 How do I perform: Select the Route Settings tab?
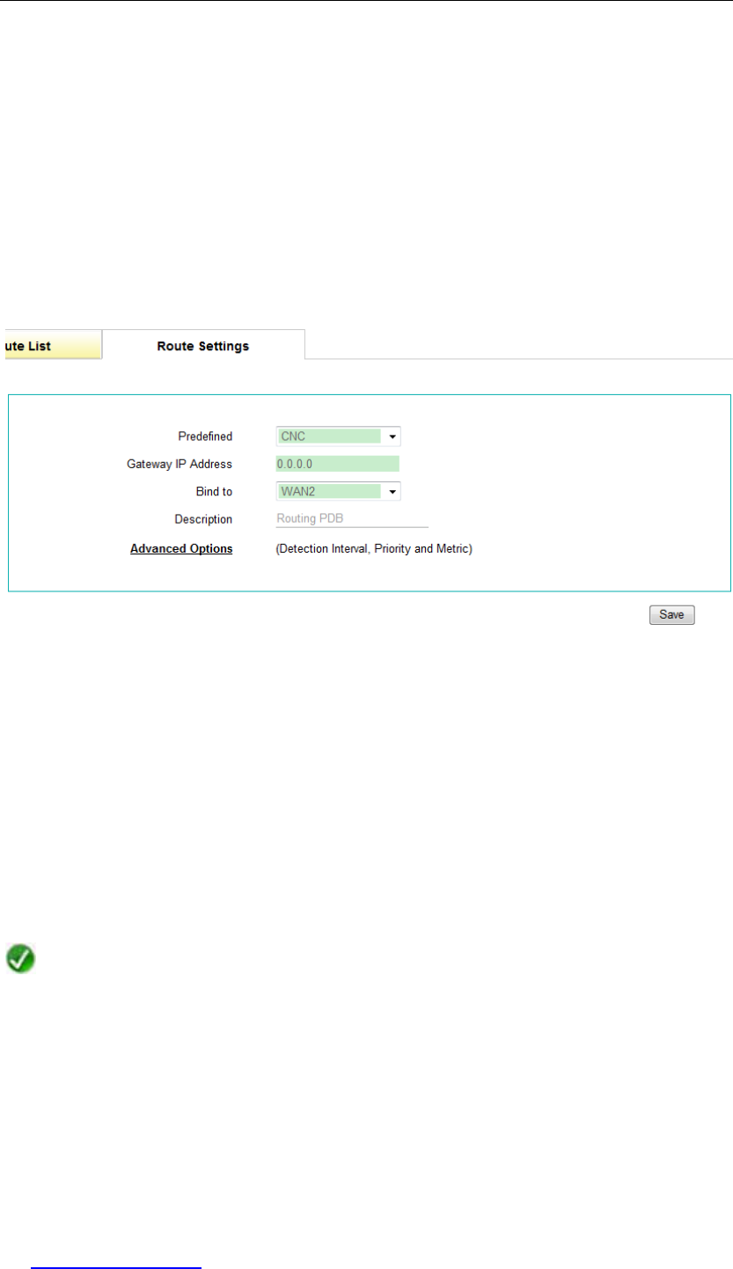point(203,345)
